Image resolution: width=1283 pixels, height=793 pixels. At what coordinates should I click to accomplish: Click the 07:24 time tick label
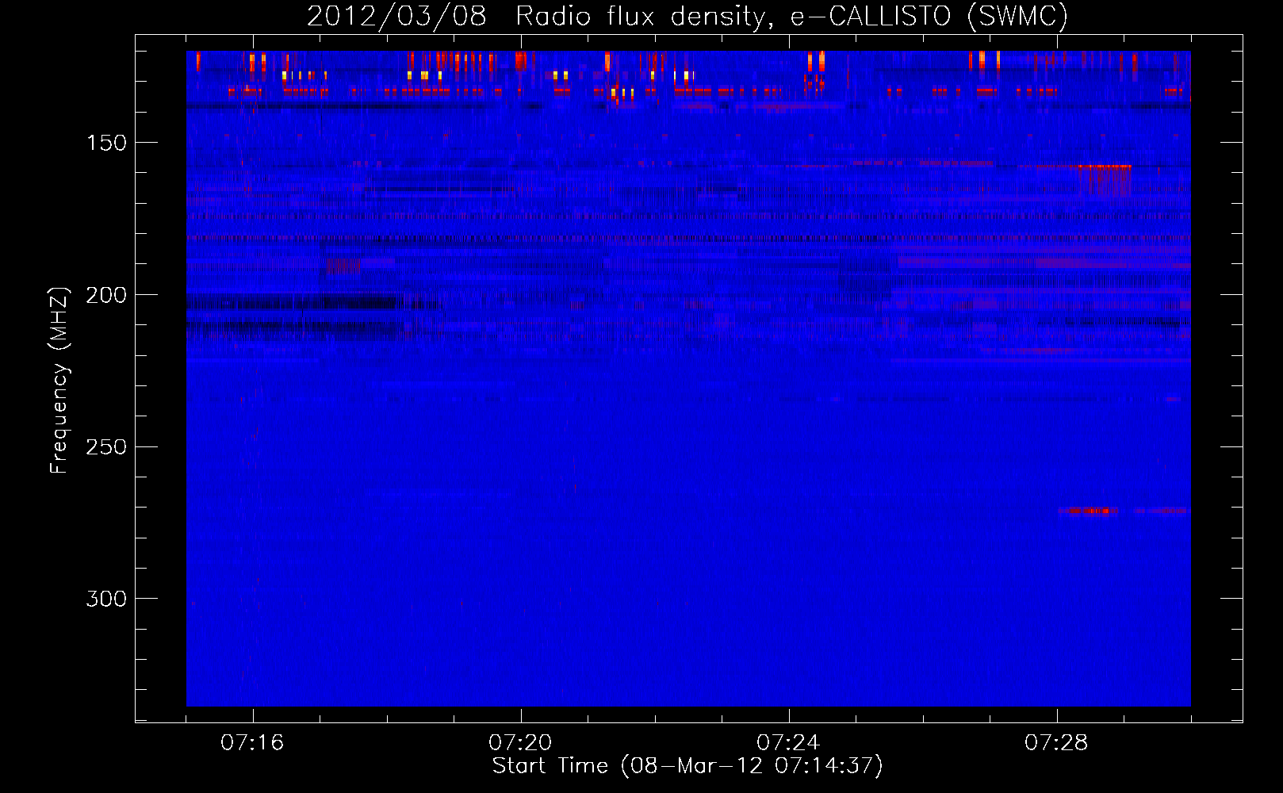(788, 742)
